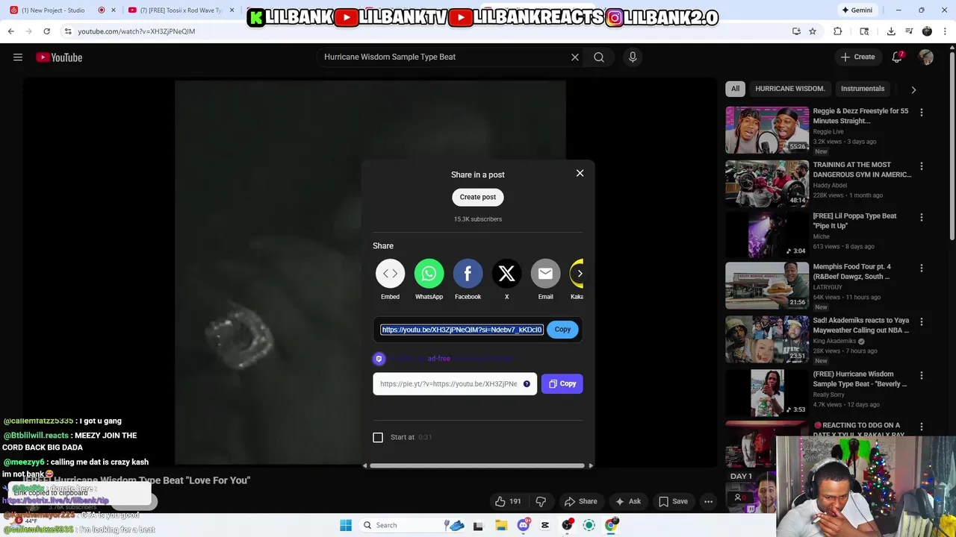The height and width of the screenshot is (537, 956).
Task: Clear the YouTube search box text
Action: [x=575, y=57]
